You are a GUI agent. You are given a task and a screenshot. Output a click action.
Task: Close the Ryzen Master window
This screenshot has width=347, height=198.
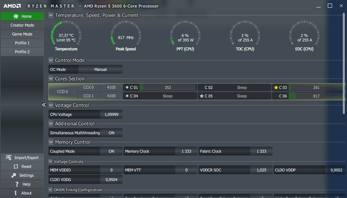click(x=341, y=6)
